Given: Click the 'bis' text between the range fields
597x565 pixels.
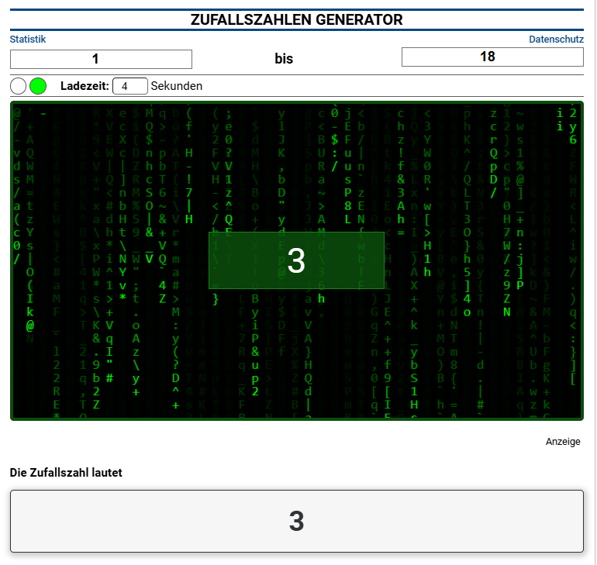Looking at the screenshot, I should click(284, 59).
